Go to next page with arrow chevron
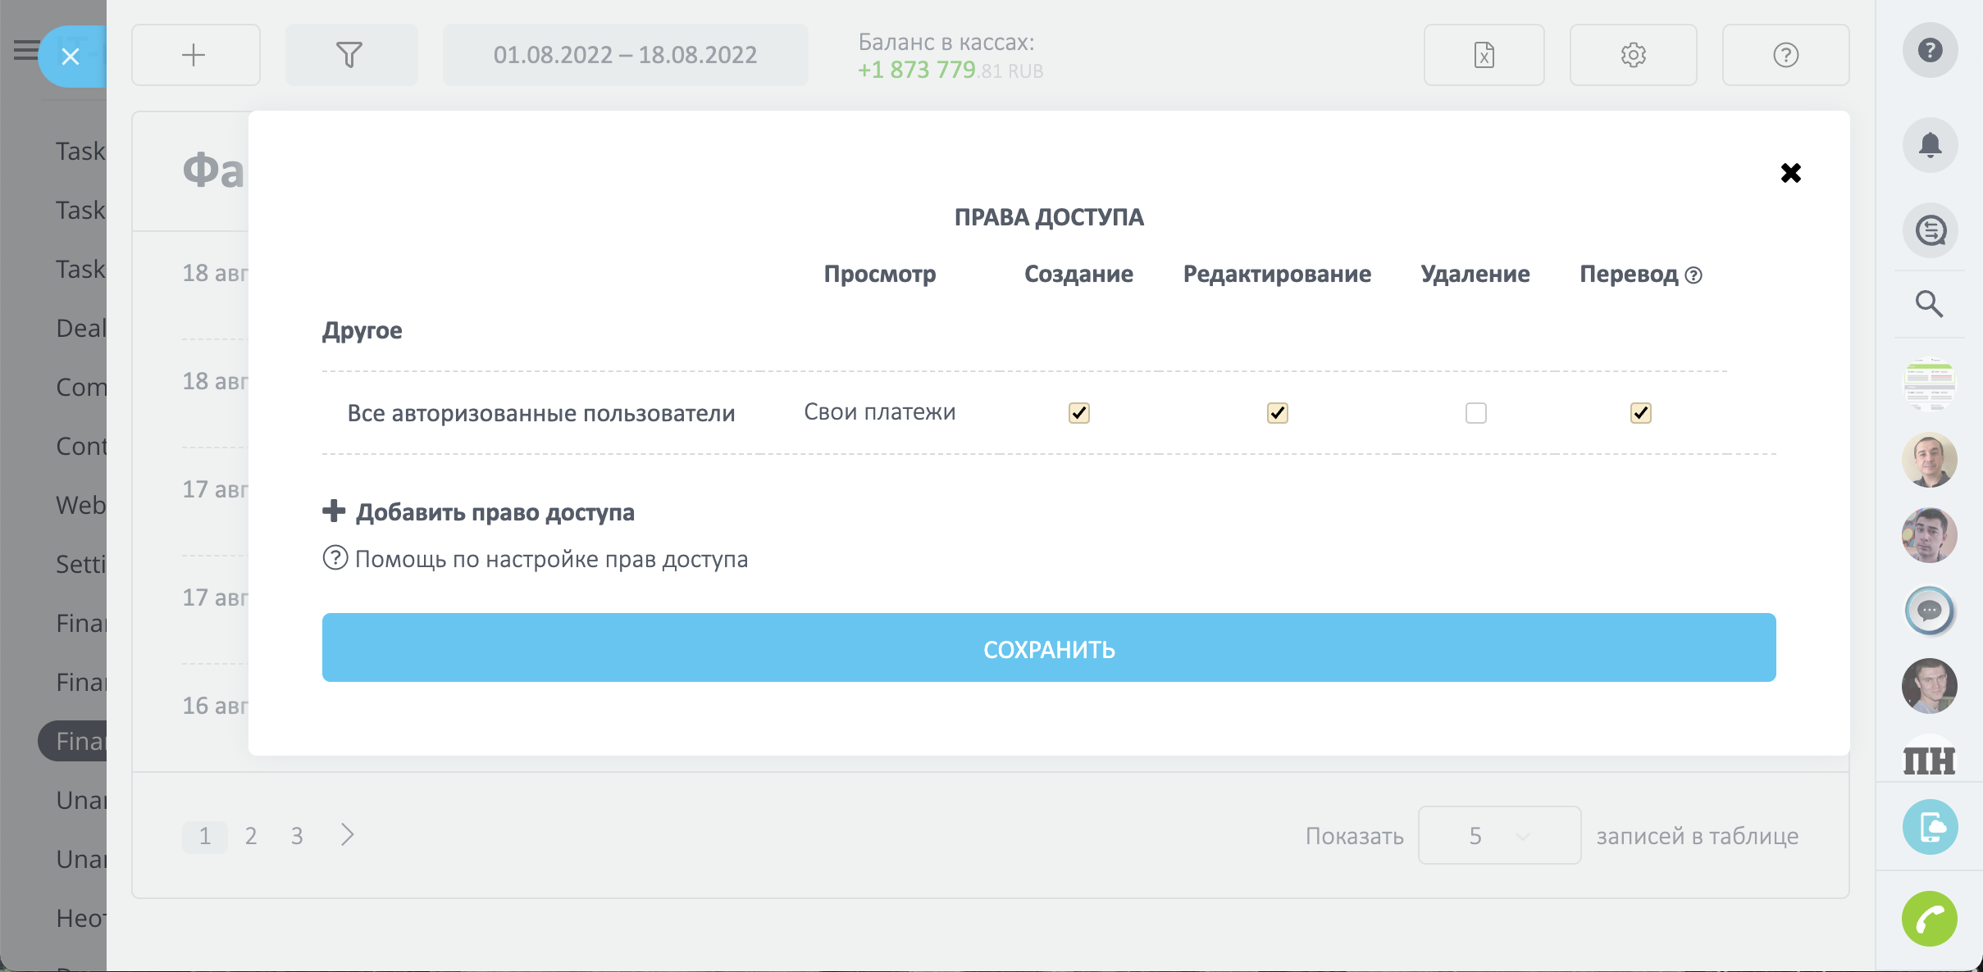 coord(348,835)
